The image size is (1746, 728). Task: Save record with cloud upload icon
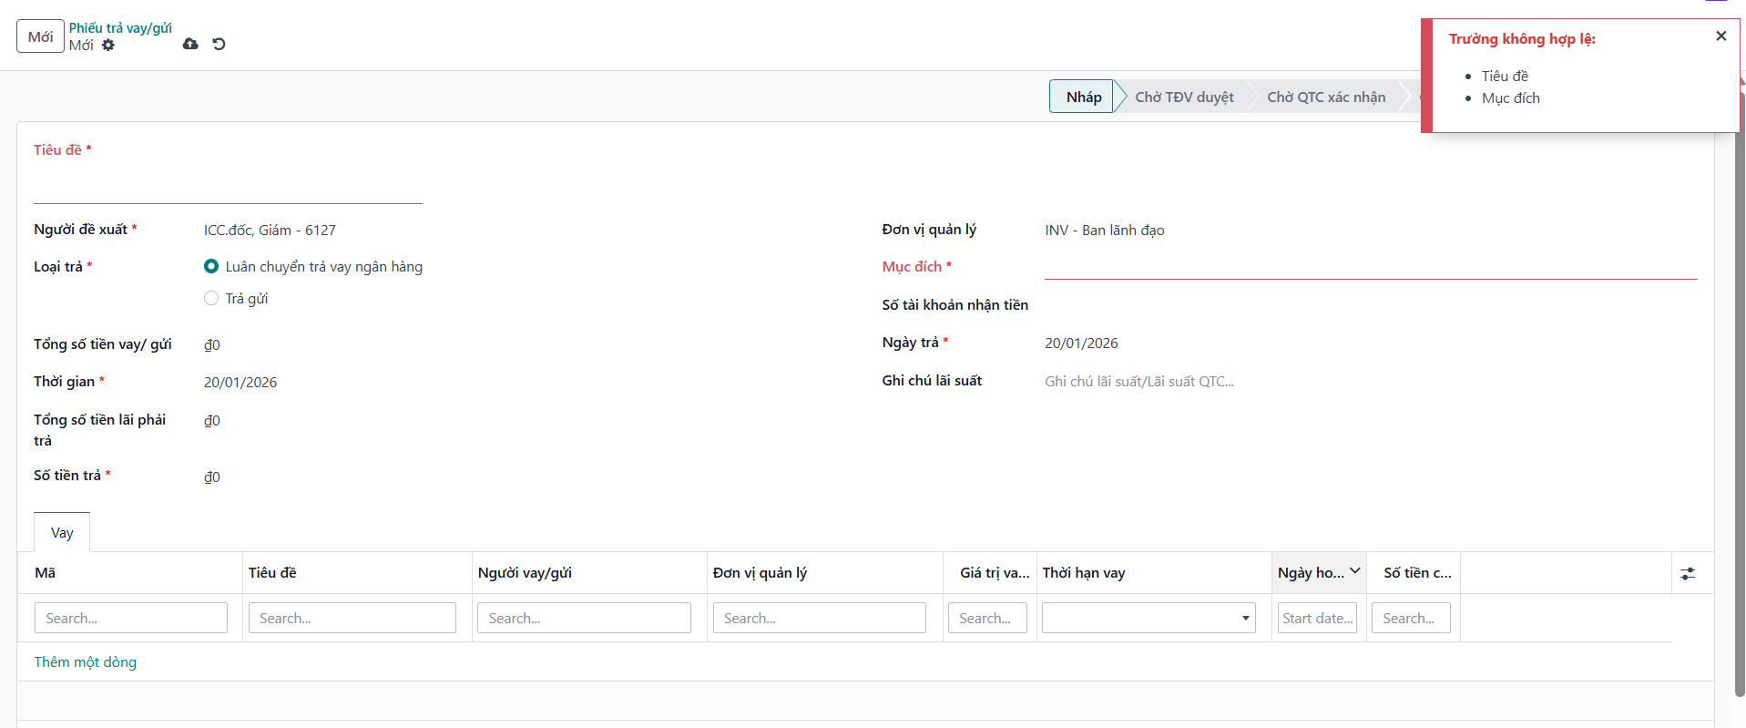coord(190,44)
